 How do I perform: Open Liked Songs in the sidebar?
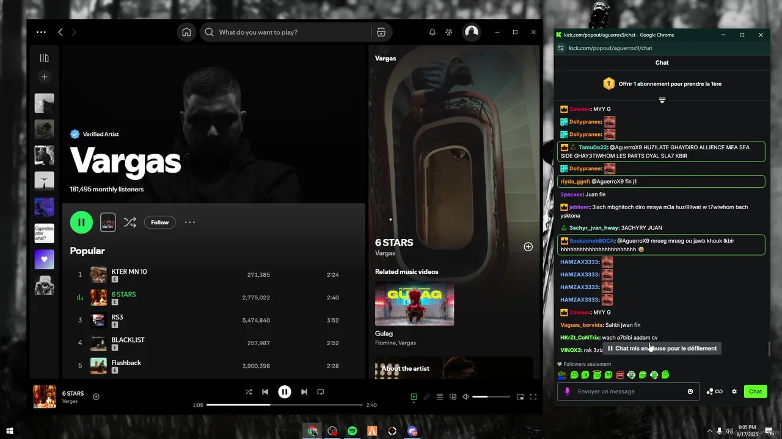pos(44,259)
